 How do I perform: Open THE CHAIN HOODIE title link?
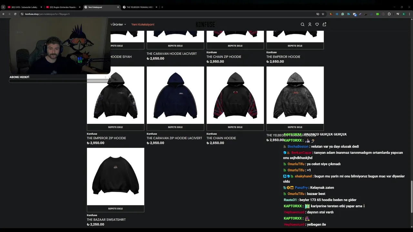pos(221,138)
